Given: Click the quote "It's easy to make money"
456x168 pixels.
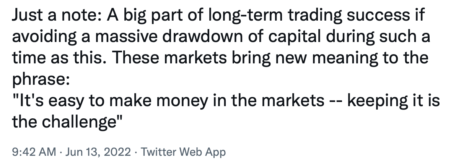Looking at the screenshot, I should 110,101.
